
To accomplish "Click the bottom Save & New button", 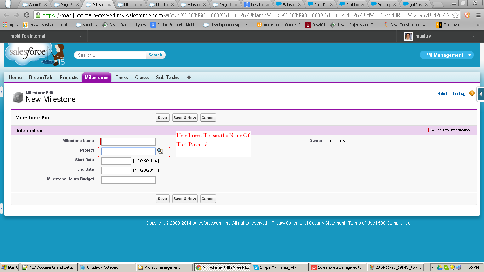I will pyautogui.click(x=185, y=199).
